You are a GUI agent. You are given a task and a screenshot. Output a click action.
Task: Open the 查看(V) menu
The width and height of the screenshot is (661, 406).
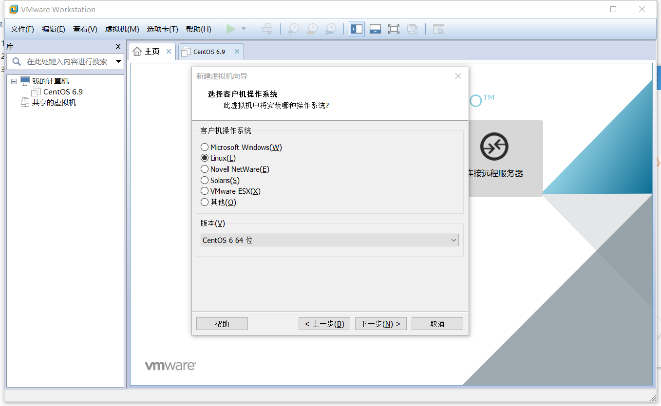[85, 29]
